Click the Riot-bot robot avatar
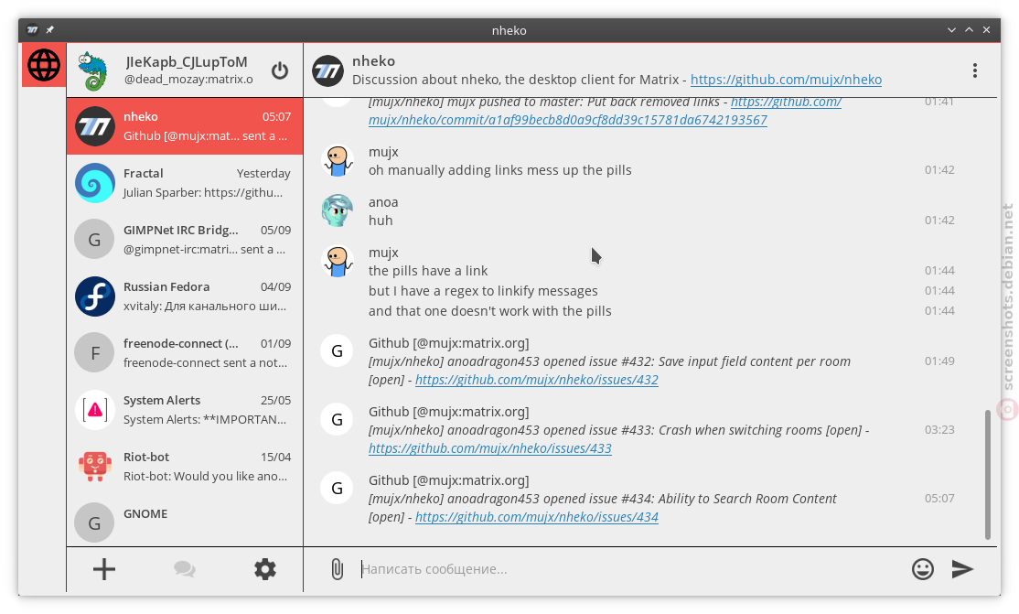Screen dimensions: 1019x614 tap(95, 467)
